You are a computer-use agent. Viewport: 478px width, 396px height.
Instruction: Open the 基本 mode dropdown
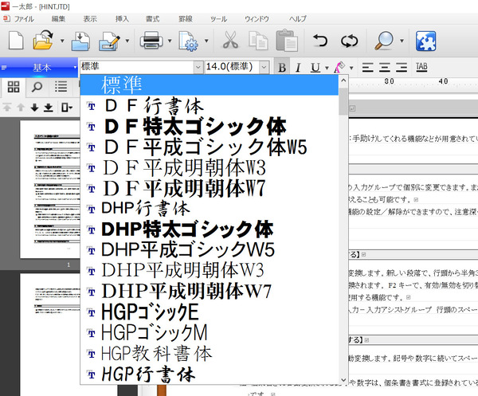click(x=39, y=68)
